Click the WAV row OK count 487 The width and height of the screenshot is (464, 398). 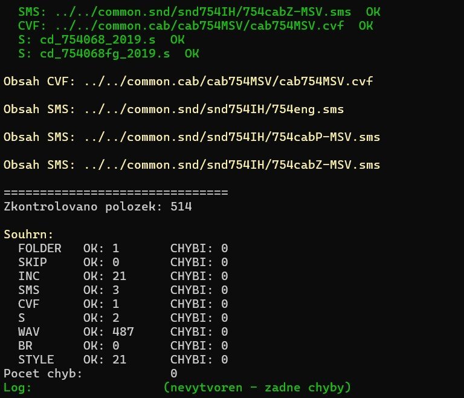tap(123, 331)
